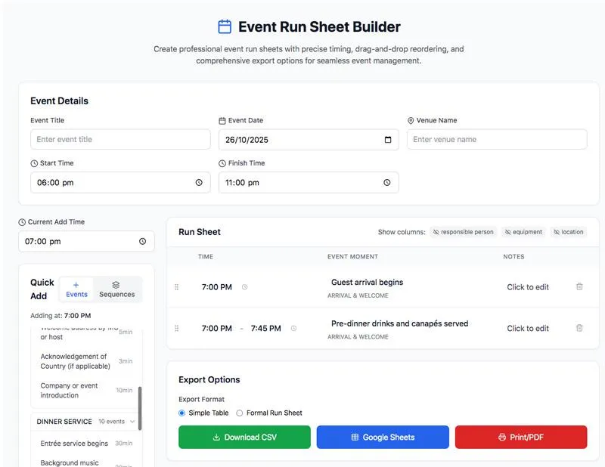Click the Guest arrival begins event title
Viewport: 605px width, 467px height.
point(367,283)
